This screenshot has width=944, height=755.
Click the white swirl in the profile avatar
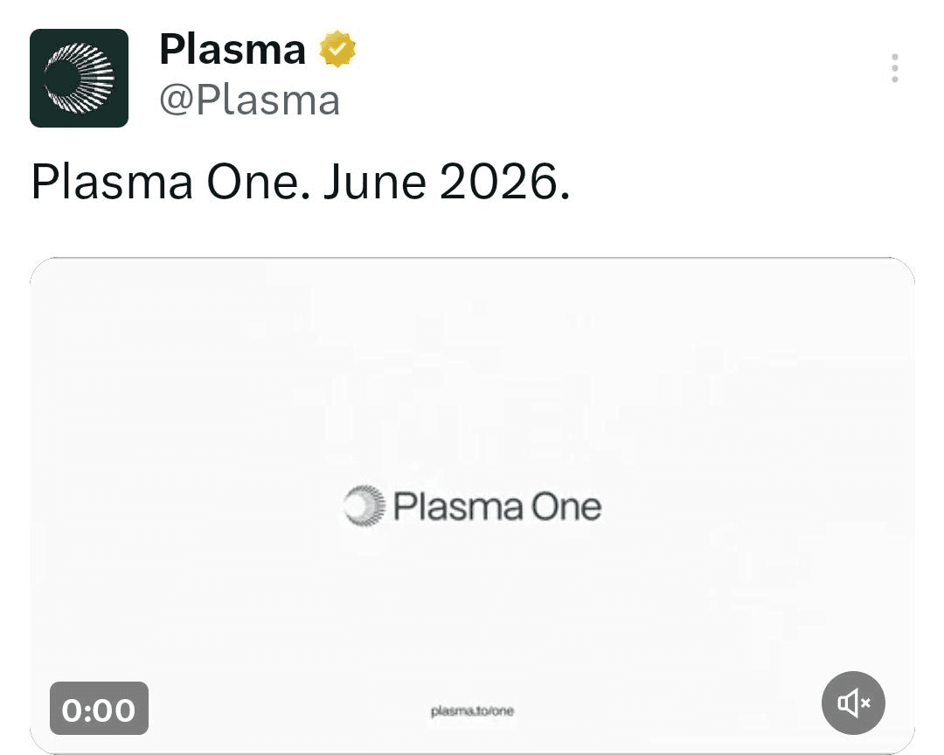pos(80,78)
